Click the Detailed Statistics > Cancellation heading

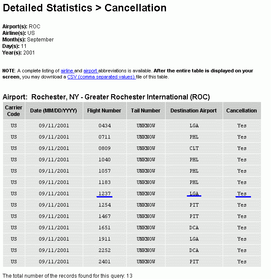(x=85, y=8)
